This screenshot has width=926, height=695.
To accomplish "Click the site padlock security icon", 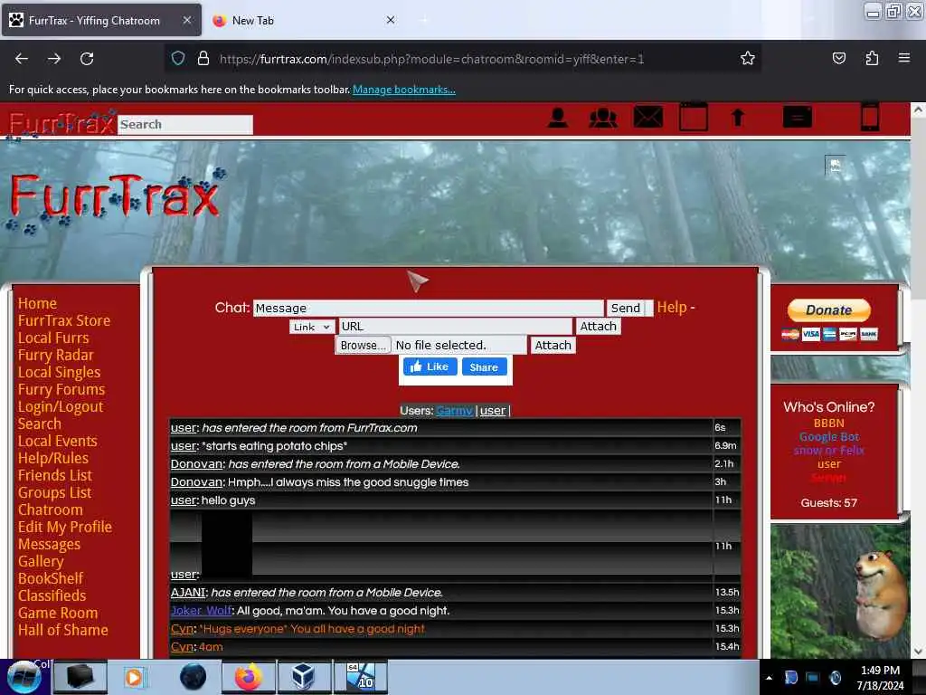I will tap(203, 59).
